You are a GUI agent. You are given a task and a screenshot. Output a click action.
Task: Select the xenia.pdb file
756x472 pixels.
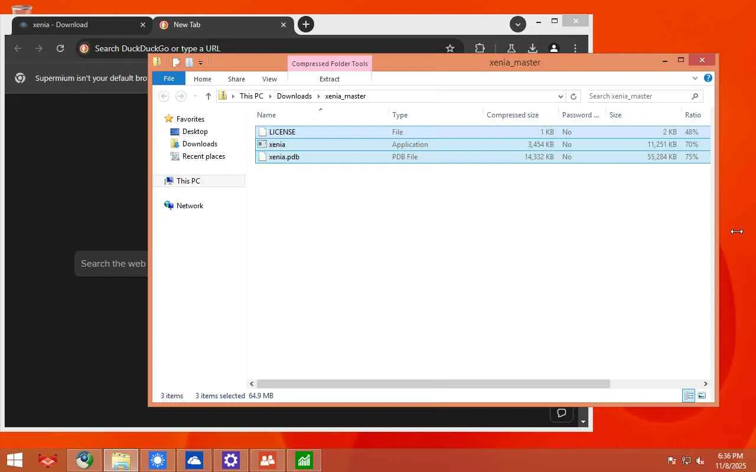[483, 157]
